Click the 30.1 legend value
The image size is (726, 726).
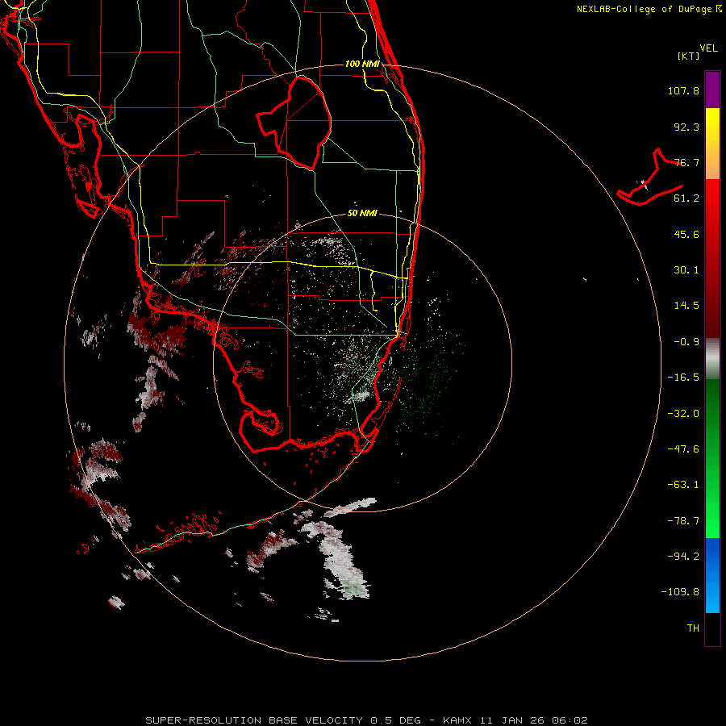tap(686, 270)
